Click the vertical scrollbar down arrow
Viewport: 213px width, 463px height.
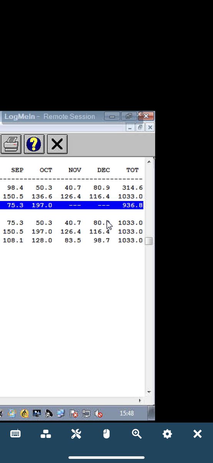pos(149,392)
